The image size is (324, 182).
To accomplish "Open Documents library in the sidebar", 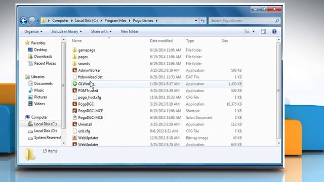I will (44, 83).
